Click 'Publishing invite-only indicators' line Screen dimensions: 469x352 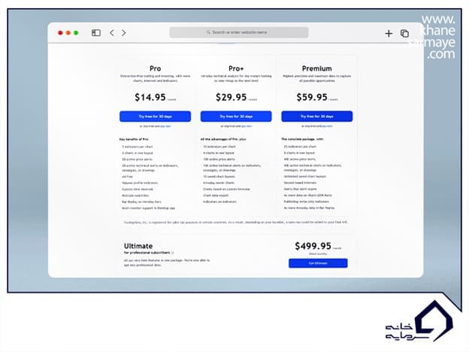(307, 202)
